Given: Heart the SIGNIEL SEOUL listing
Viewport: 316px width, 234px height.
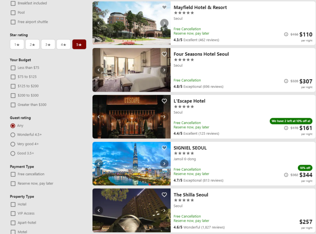Looking at the screenshot, I should pyautogui.click(x=164, y=148).
